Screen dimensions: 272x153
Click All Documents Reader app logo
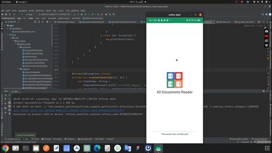click(175, 80)
